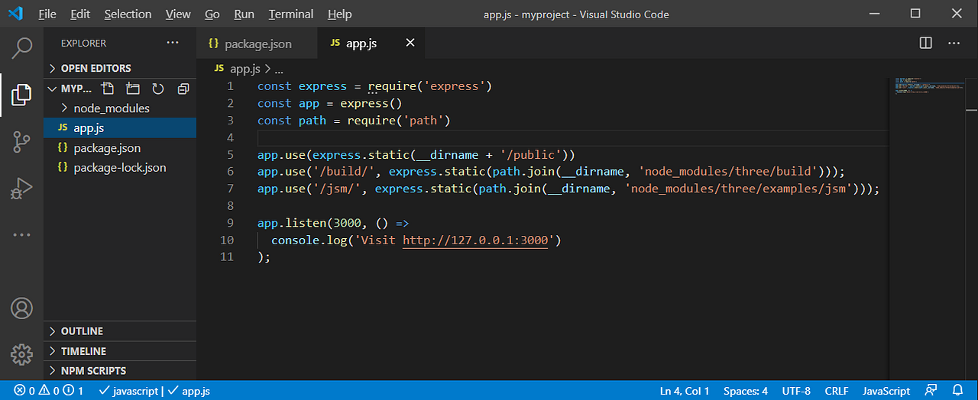
Task: Show additional activity bar views ellipsis
Action: (21, 234)
